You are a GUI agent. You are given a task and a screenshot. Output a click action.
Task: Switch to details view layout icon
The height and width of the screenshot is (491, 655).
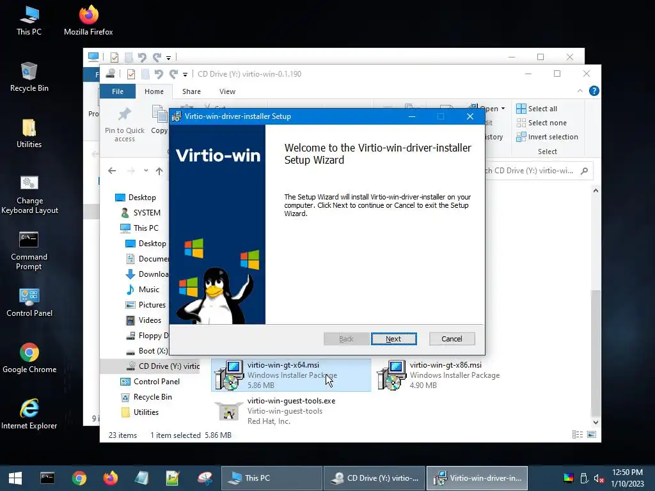tap(578, 435)
